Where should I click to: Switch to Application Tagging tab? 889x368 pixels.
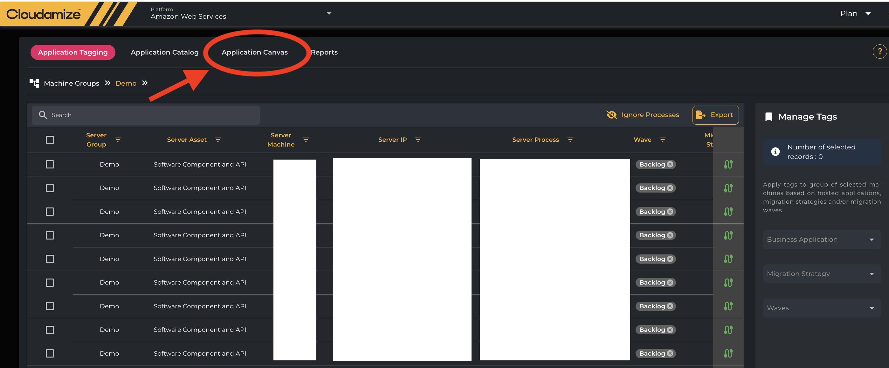[x=73, y=52]
